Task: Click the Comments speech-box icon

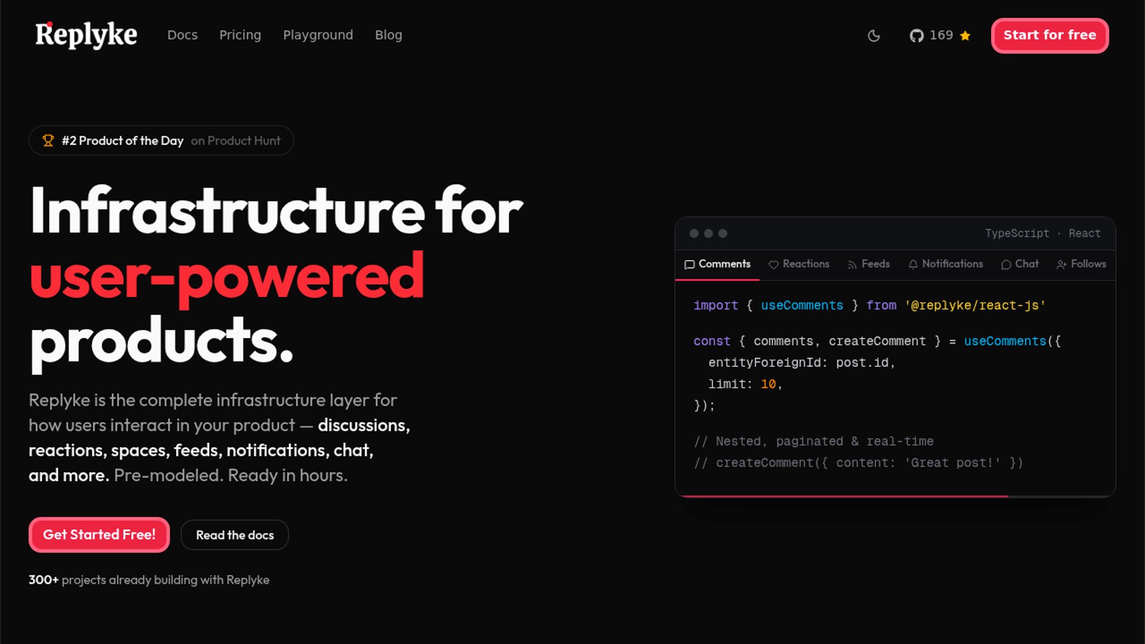Action: coord(689,265)
